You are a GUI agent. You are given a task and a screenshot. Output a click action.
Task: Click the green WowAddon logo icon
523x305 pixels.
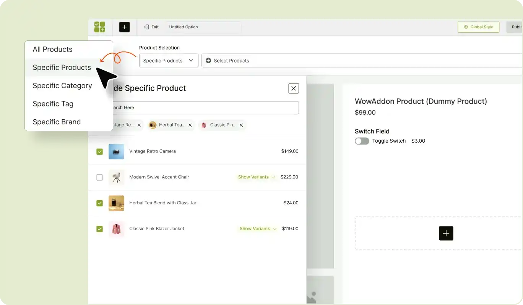pyautogui.click(x=99, y=27)
